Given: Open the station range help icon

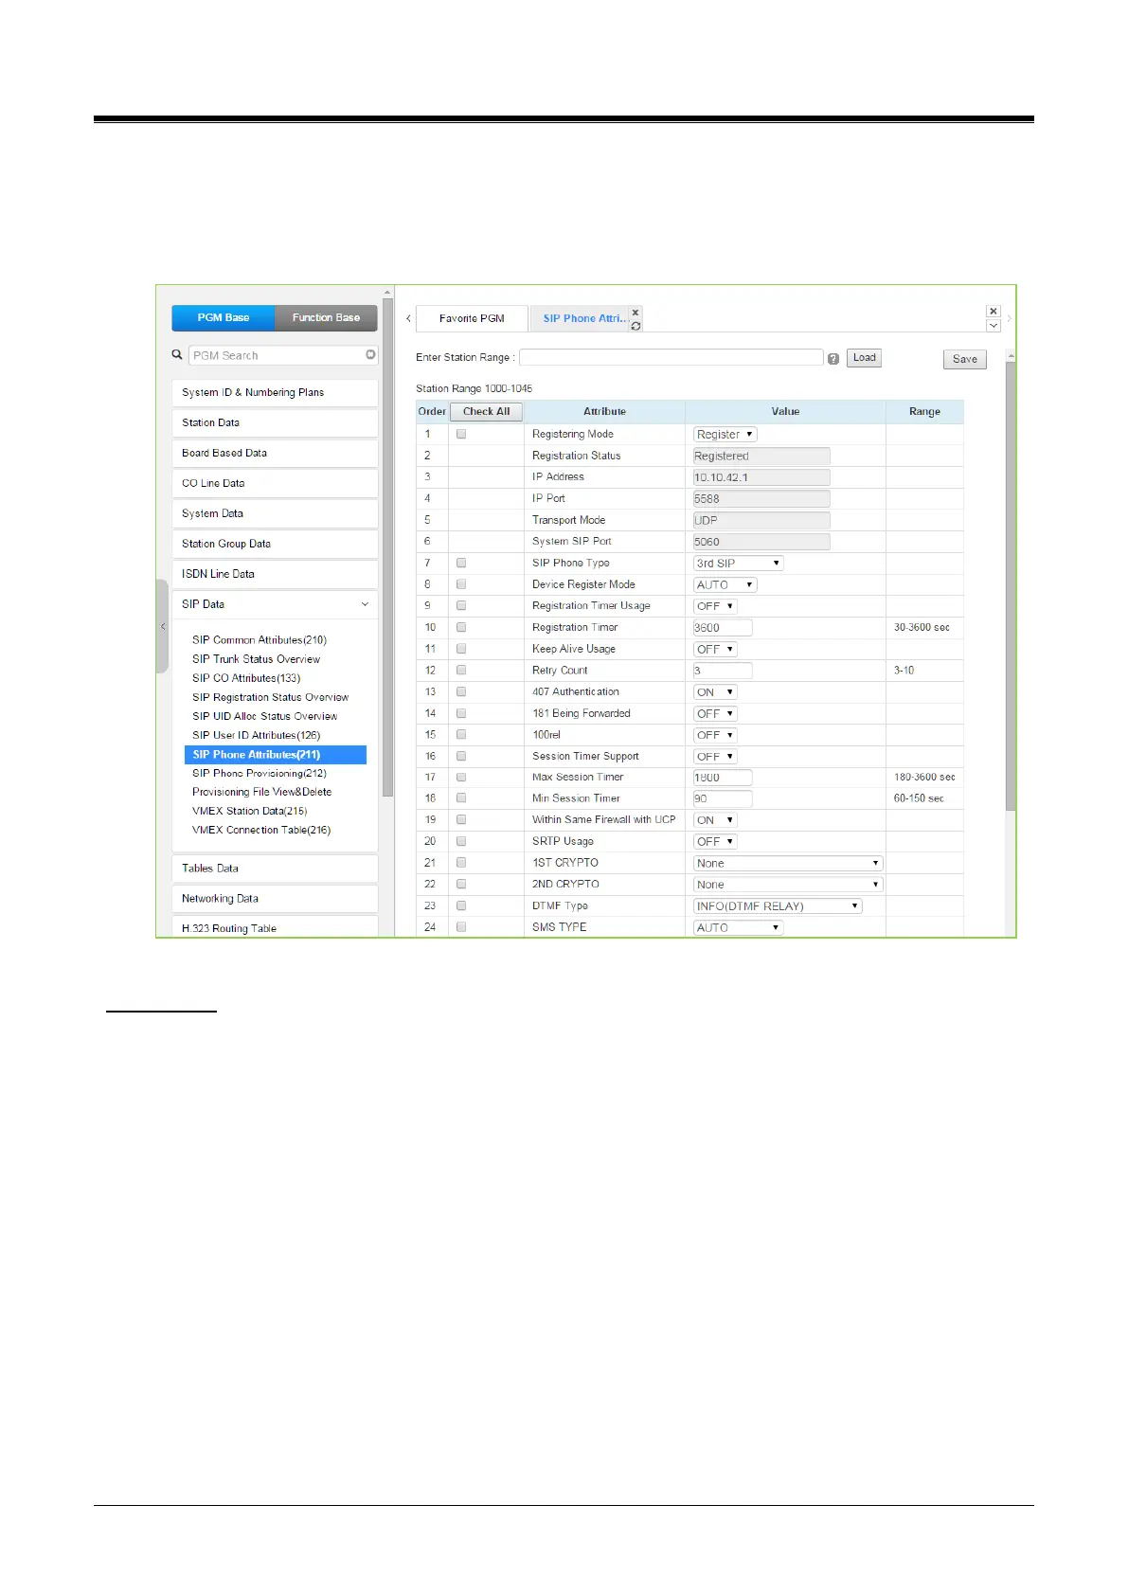Looking at the screenshot, I should [x=833, y=359].
